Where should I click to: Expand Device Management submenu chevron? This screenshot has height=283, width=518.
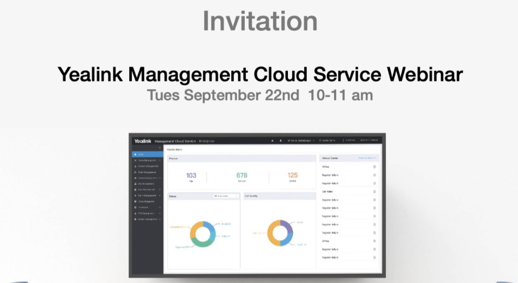click(x=160, y=160)
